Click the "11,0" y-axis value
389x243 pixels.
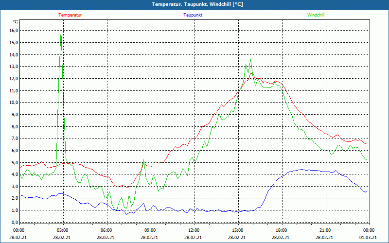point(14,90)
